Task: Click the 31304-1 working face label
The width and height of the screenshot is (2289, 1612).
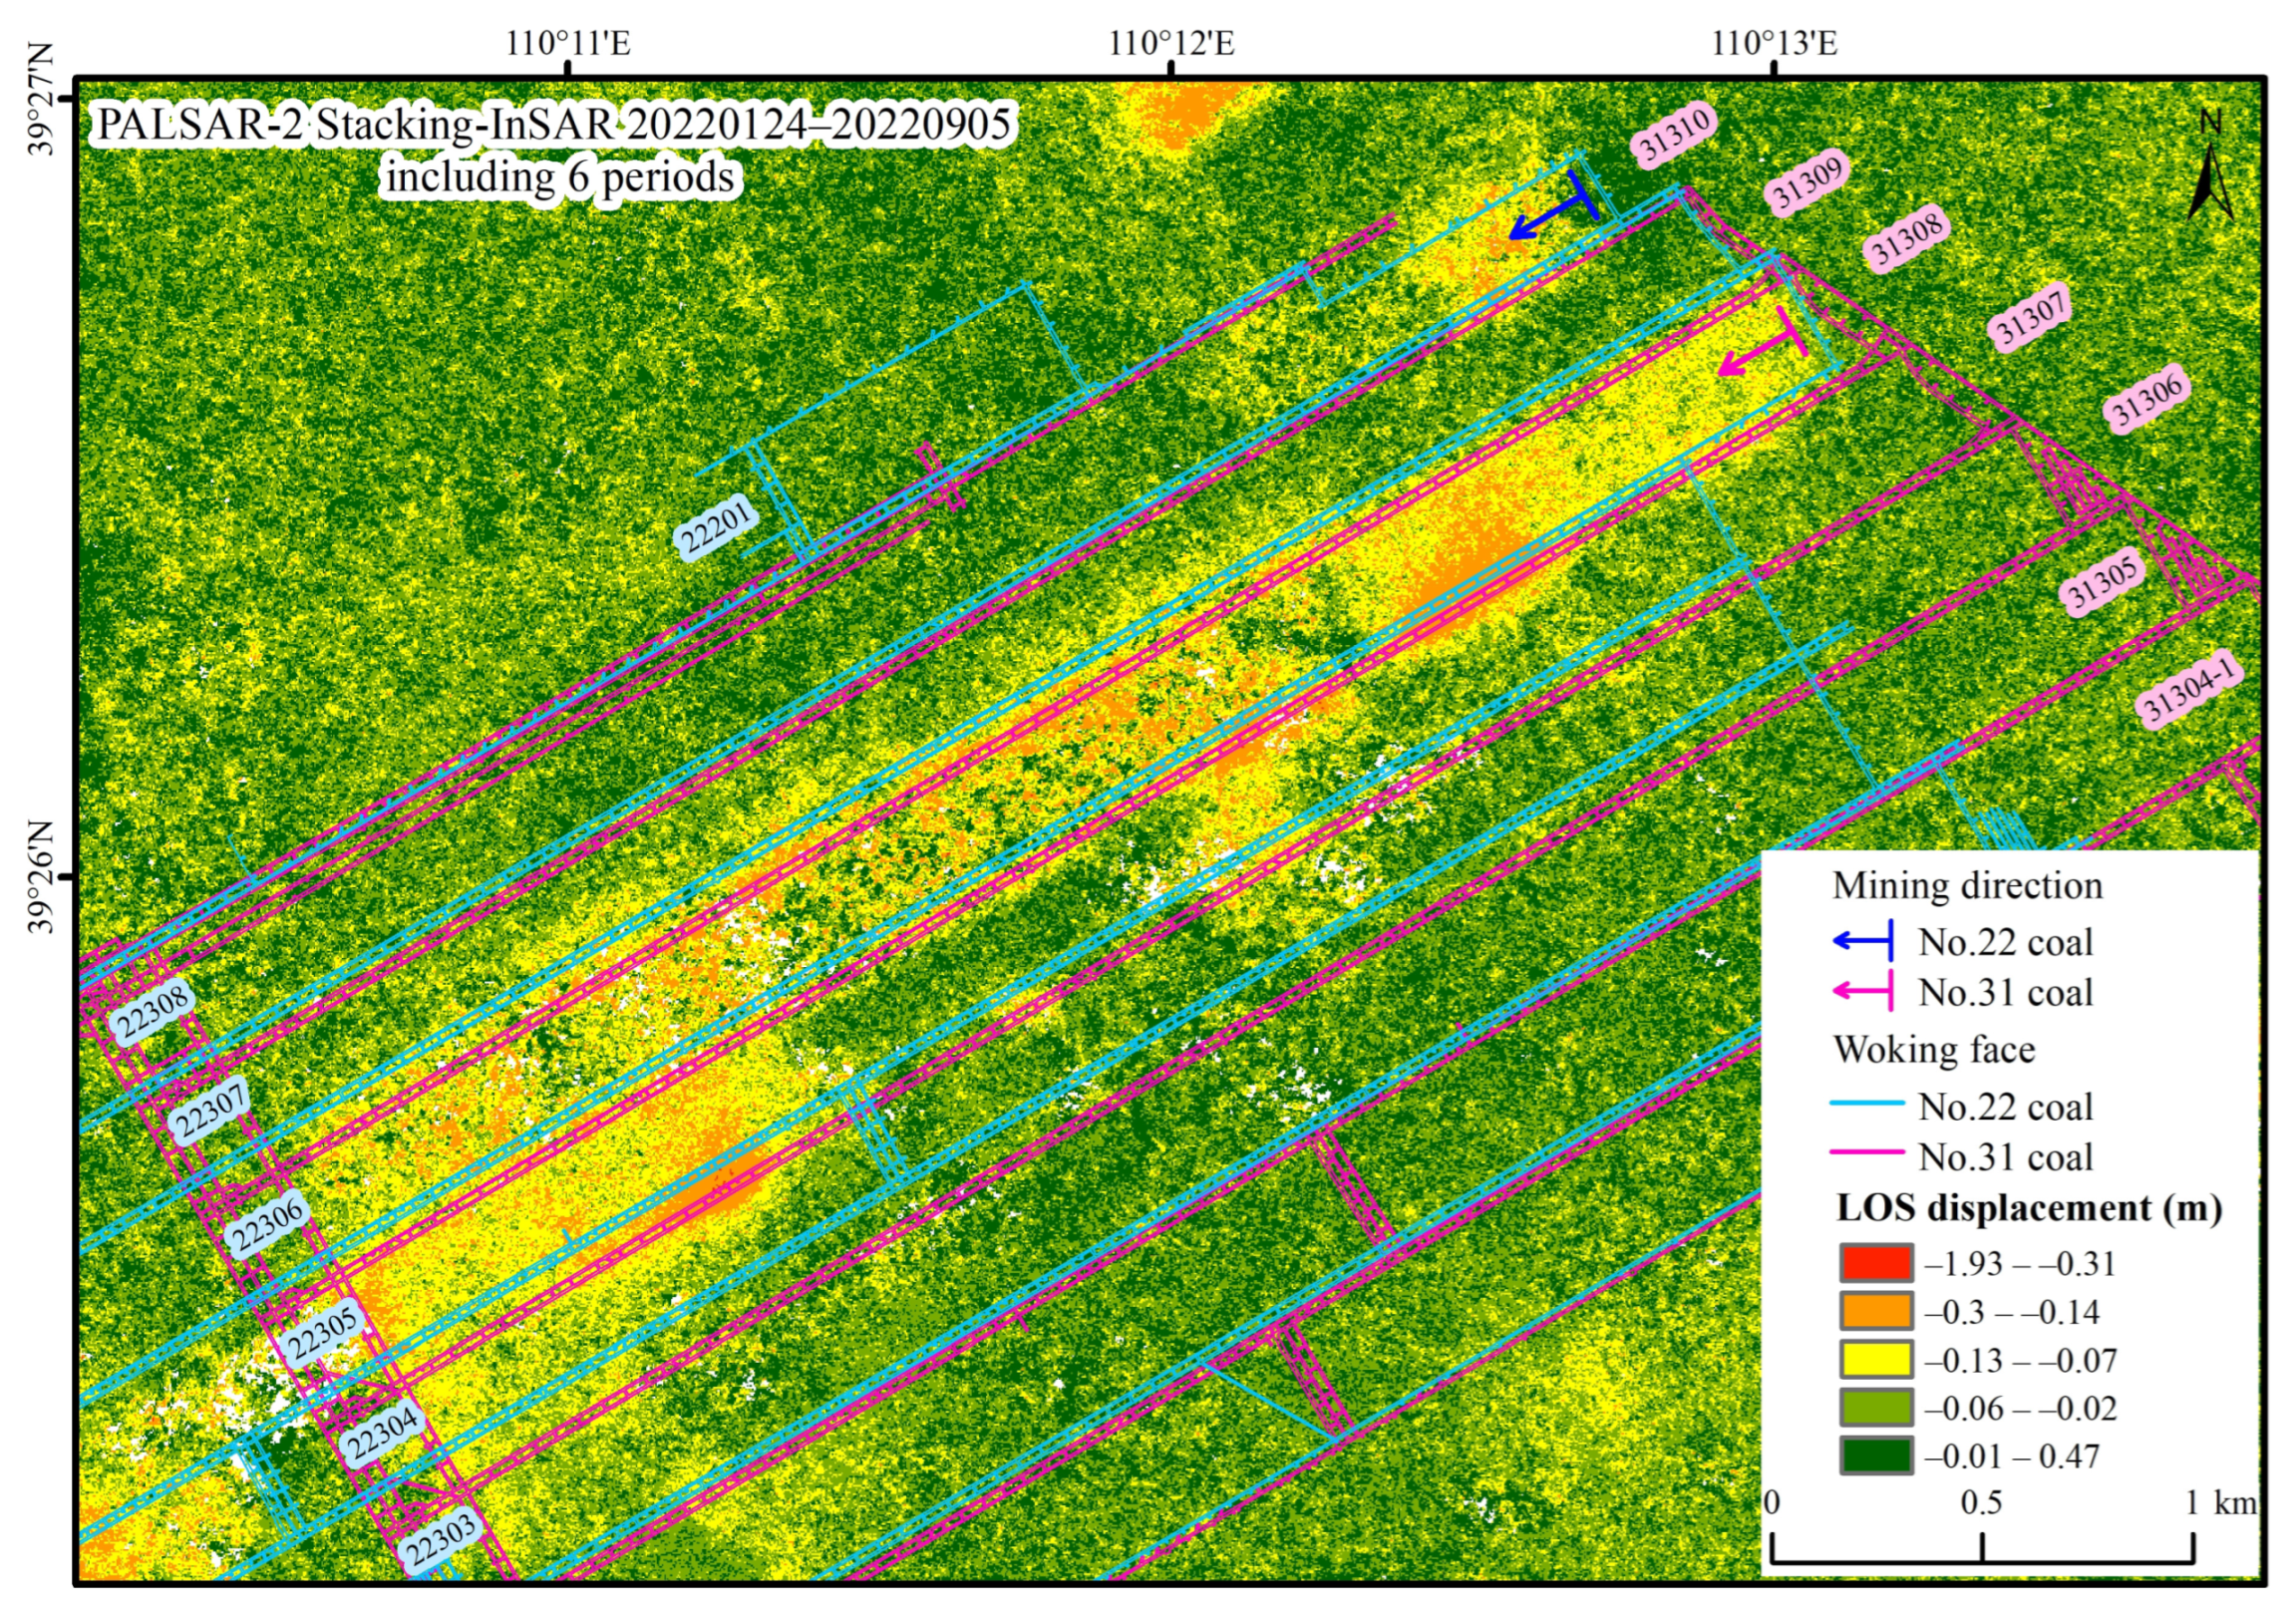Action: coord(2189,690)
